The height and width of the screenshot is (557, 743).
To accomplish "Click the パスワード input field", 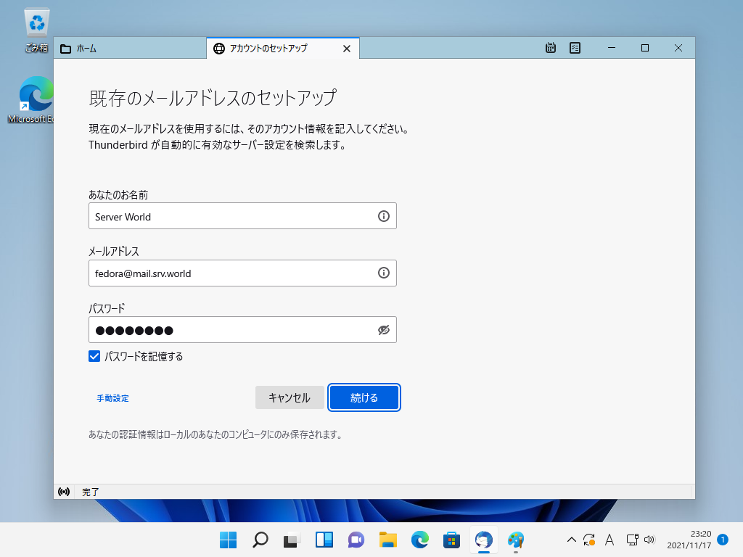I will coord(232,330).
